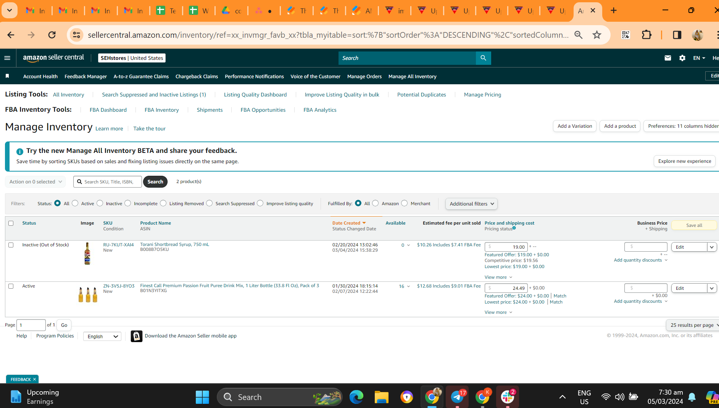Click the bookmark icon in the favorites bar
The height and width of the screenshot is (408, 719).
[x=7, y=76]
